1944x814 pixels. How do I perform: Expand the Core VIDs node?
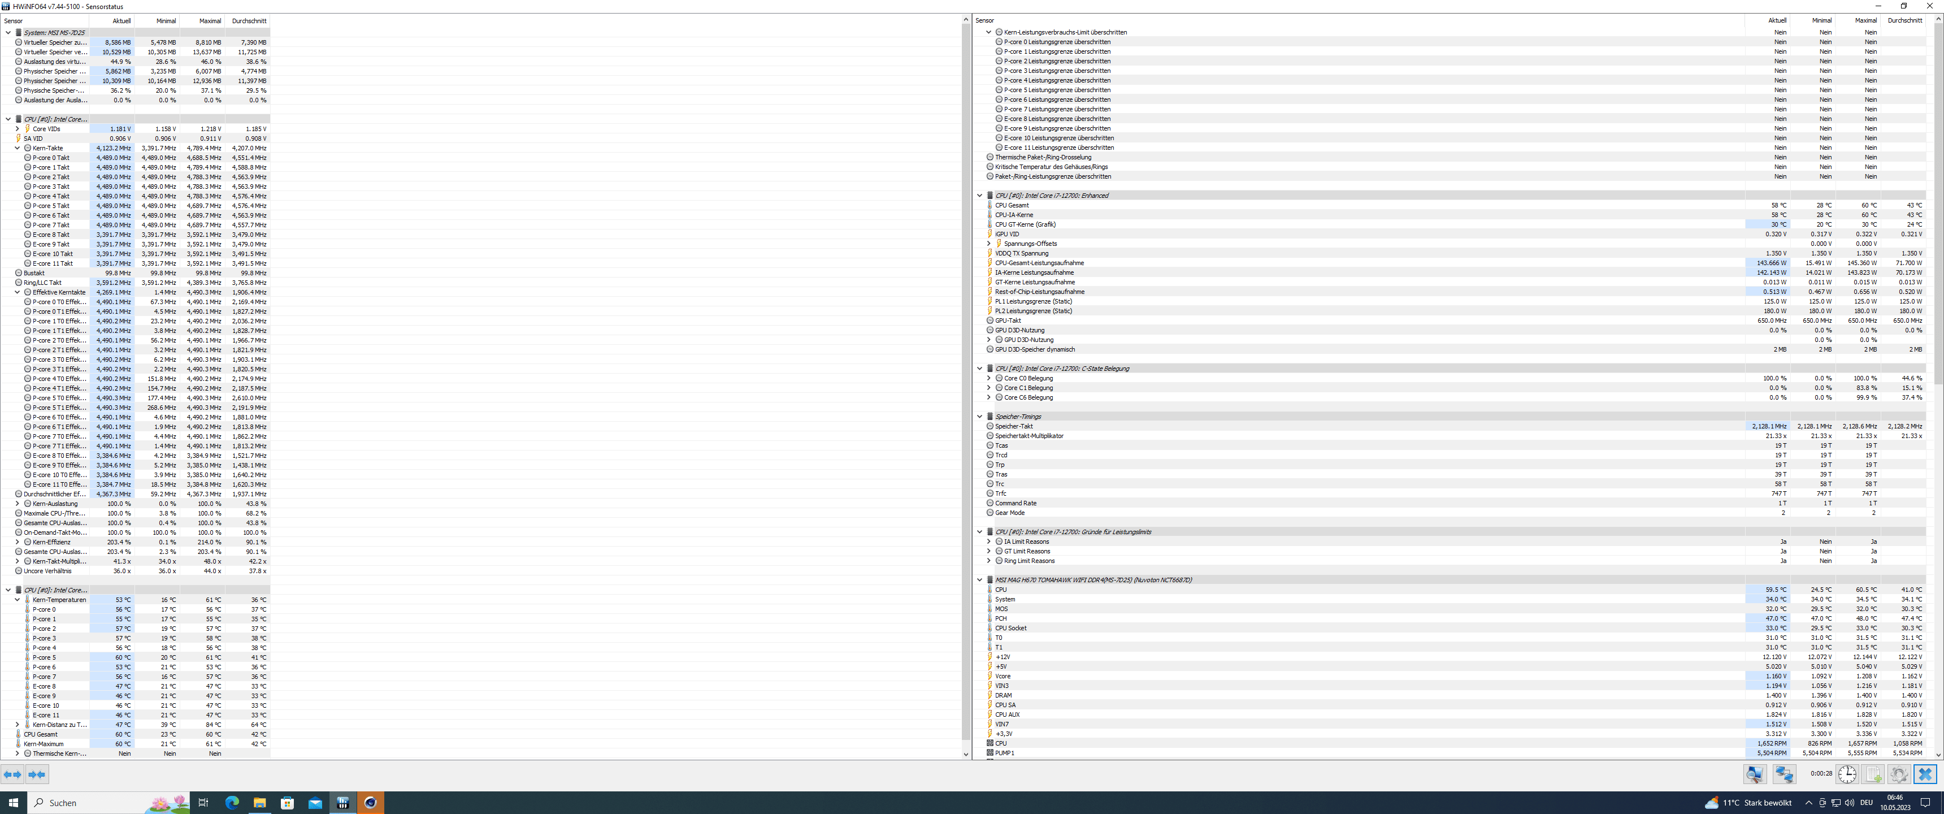coord(18,129)
